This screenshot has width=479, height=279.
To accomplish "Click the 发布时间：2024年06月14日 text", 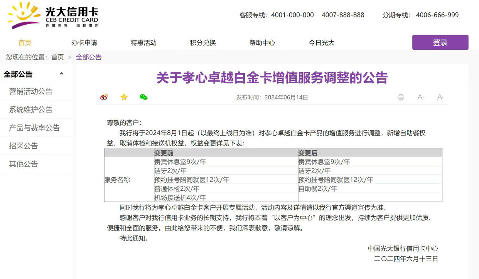I will [x=272, y=97].
